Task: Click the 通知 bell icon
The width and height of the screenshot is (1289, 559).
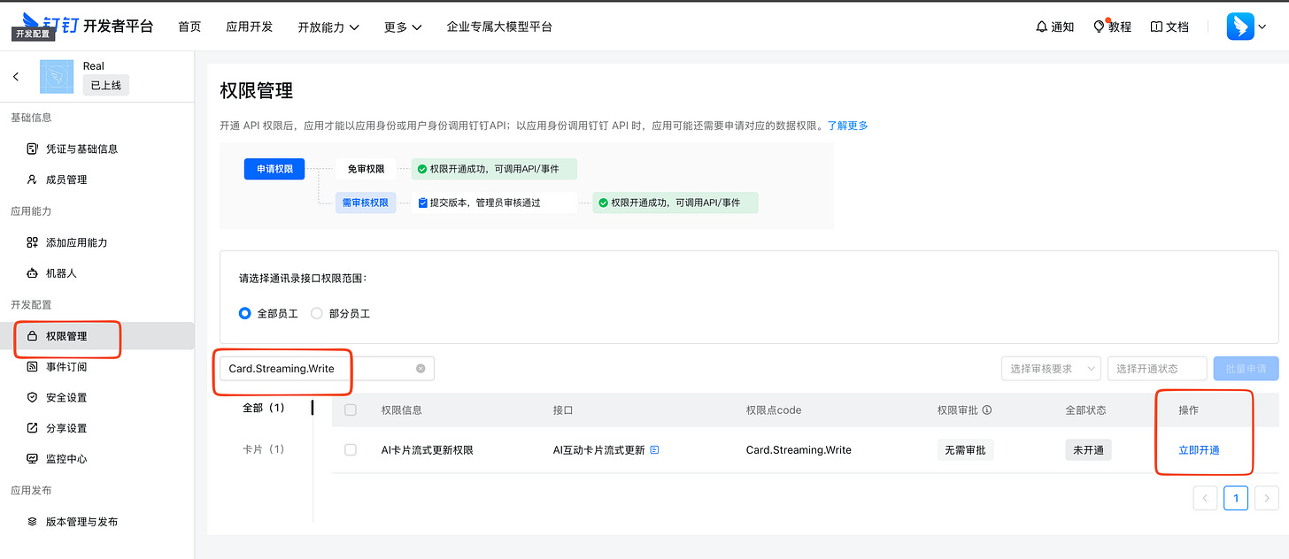Action: click(x=1041, y=27)
